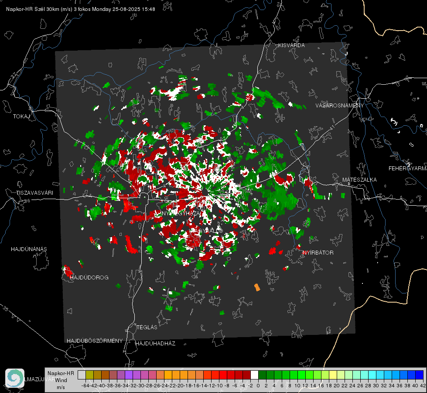Select the FEHÉRGYARMAT label at right edge
427x393 pixels.
pos(407,169)
